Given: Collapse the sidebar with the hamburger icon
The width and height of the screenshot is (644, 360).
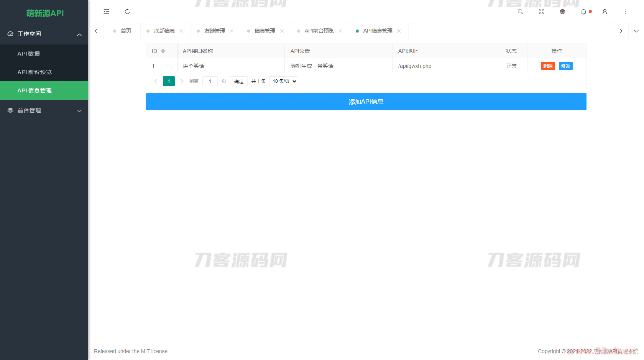Looking at the screenshot, I should point(106,11).
